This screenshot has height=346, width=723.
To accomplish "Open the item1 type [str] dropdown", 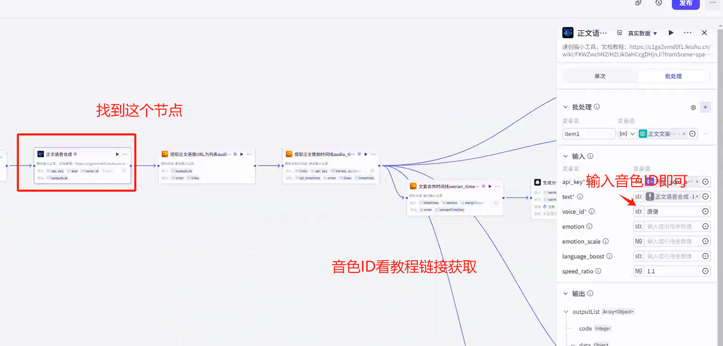I will click(x=628, y=134).
